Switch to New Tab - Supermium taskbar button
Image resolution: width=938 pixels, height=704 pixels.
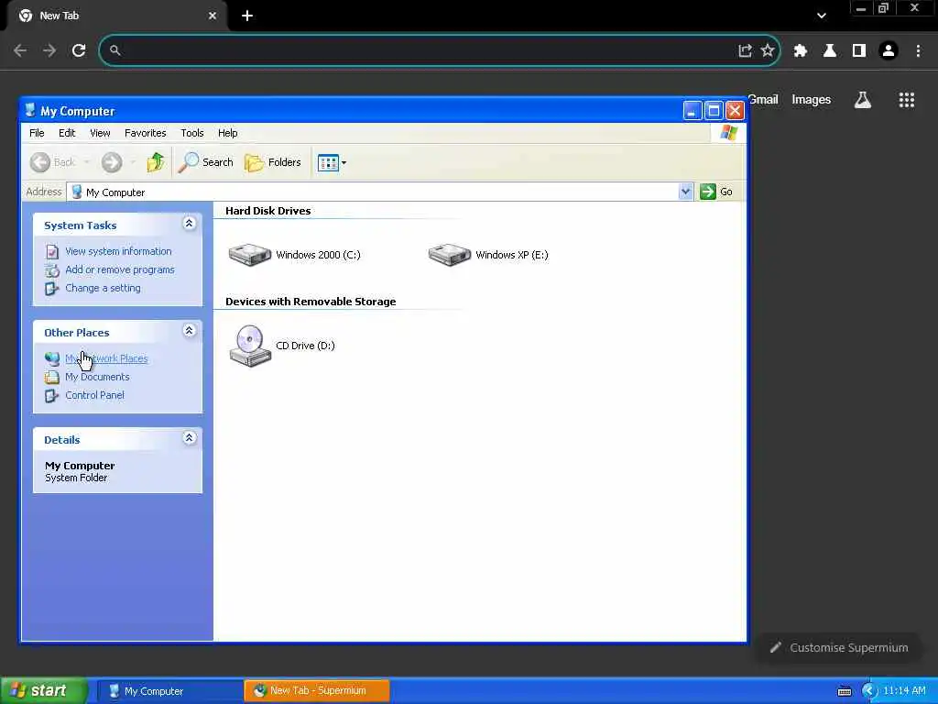tap(317, 691)
